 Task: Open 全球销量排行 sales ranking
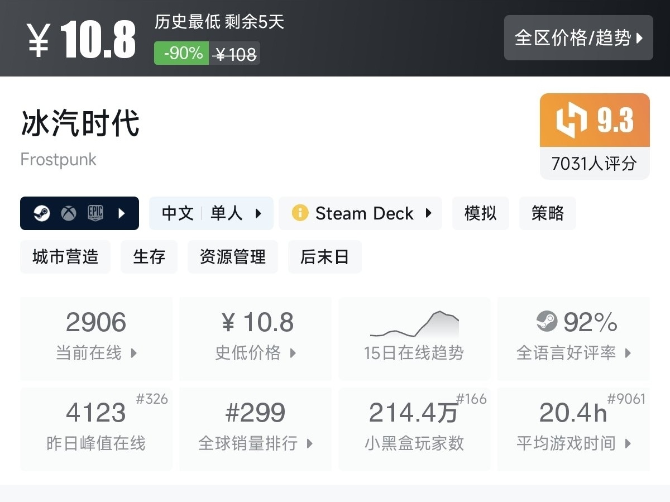coord(255,429)
